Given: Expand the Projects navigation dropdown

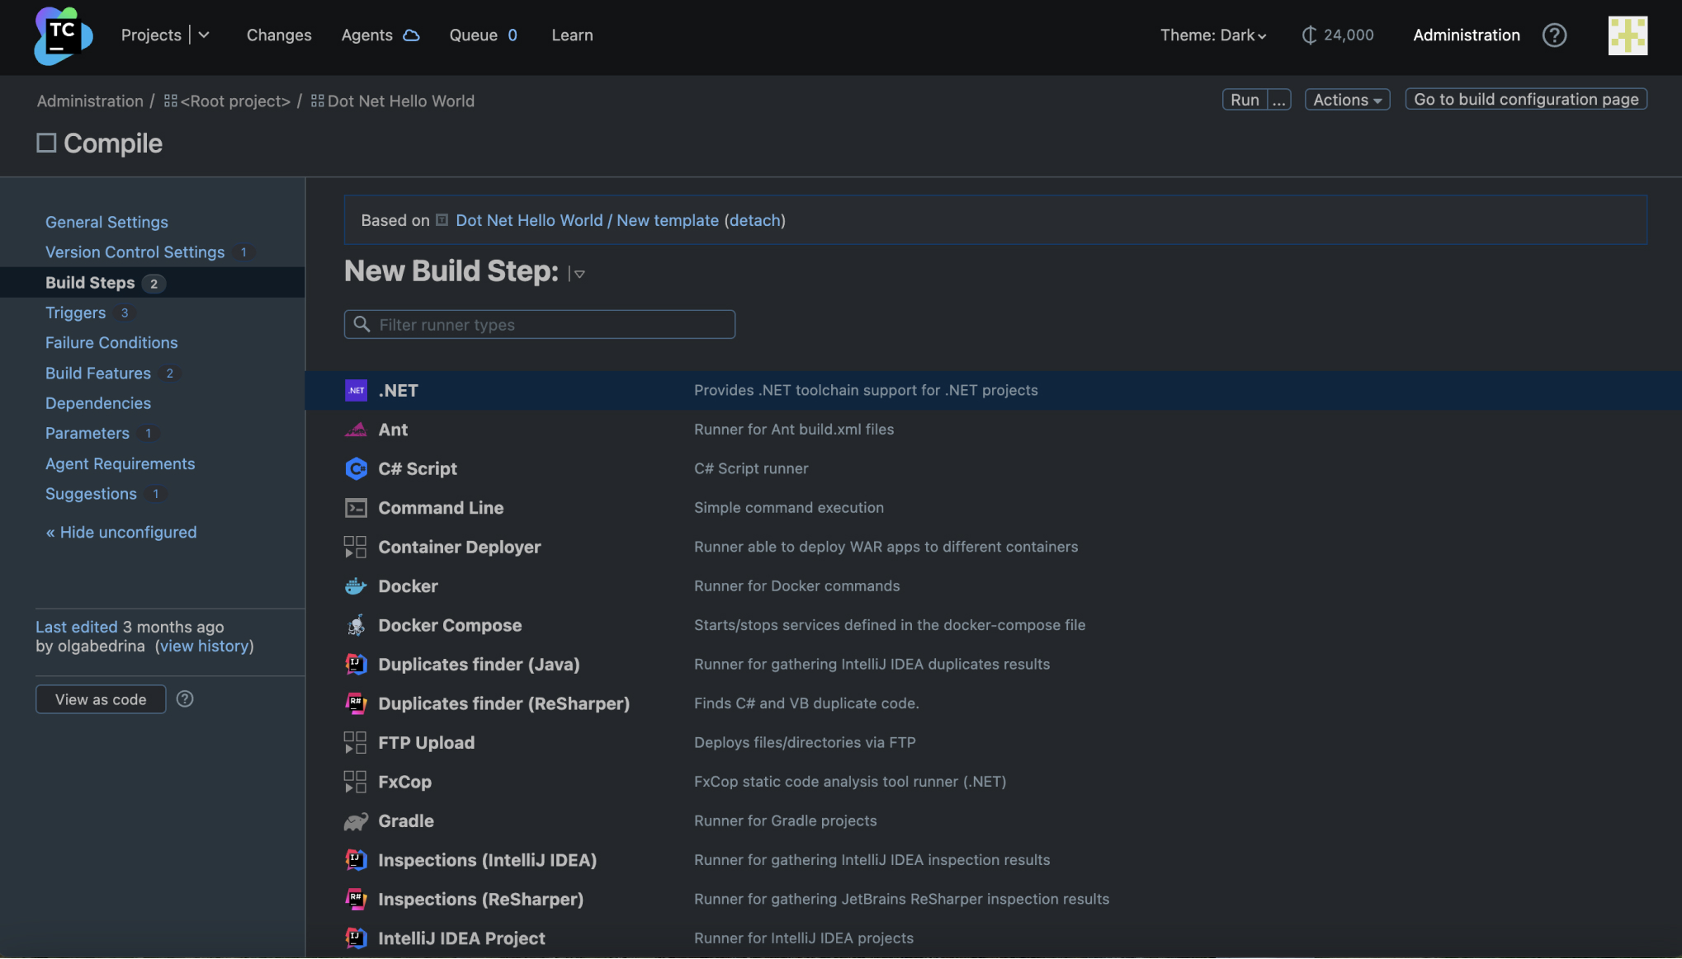Looking at the screenshot, I should pos(203,34).
